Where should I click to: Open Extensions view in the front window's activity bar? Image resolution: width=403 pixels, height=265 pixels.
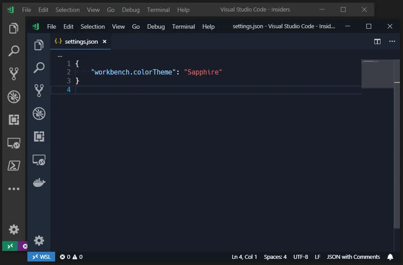[39, 136]
